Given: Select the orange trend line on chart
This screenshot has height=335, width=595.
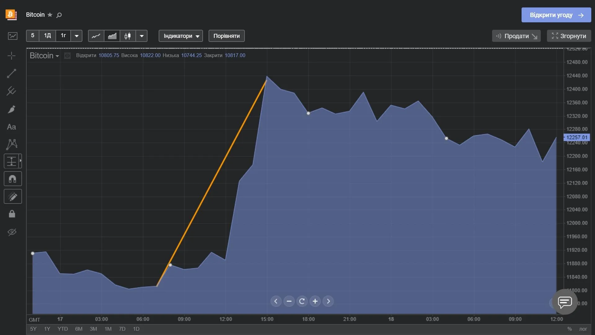Looking at the screenshot, I should (x=212, y=183).
